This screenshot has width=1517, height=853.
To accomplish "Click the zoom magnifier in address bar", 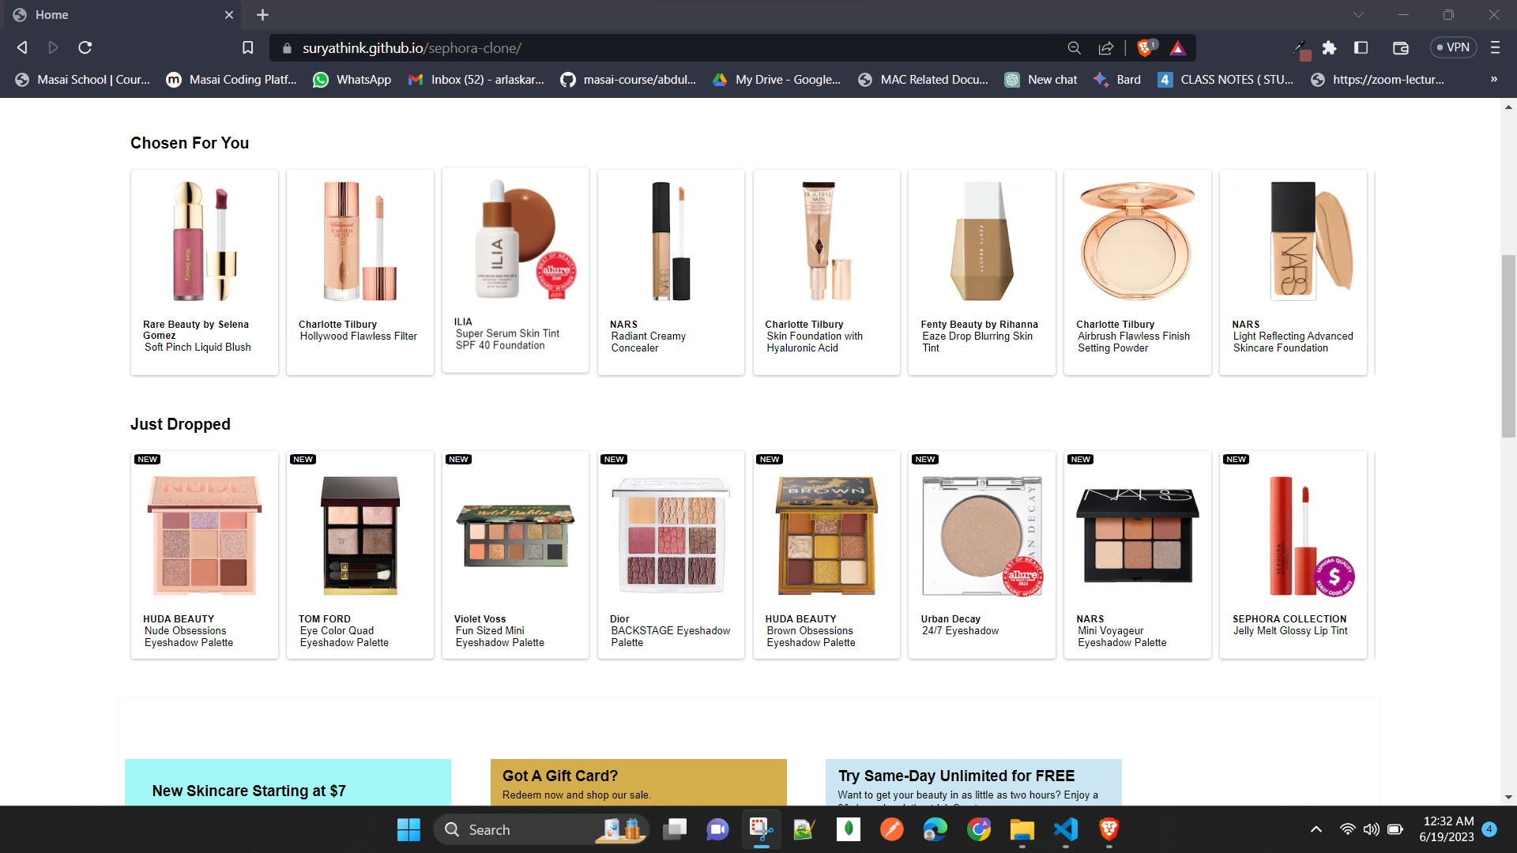I will coord(1074,47).
